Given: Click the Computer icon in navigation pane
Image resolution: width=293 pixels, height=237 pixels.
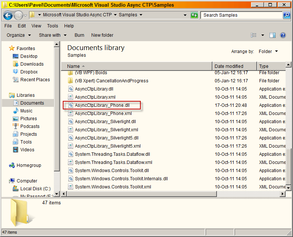Looking at the screenshot, I should pyautogui.click(x=12, y=181).
